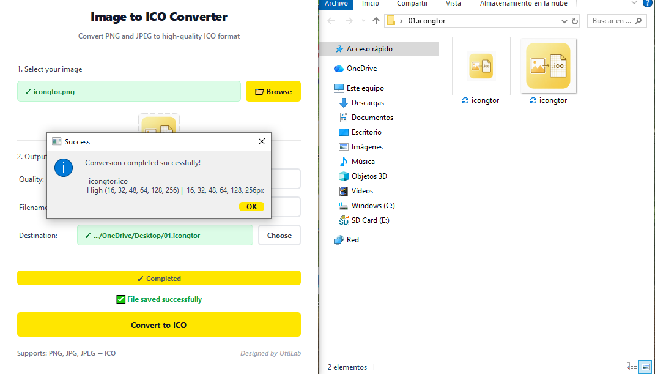Image resolution: width=655 pixels, height=374 pixels.
Task: Open Almacenamiento en la nube tab
Action: click(x=524, y=4)
